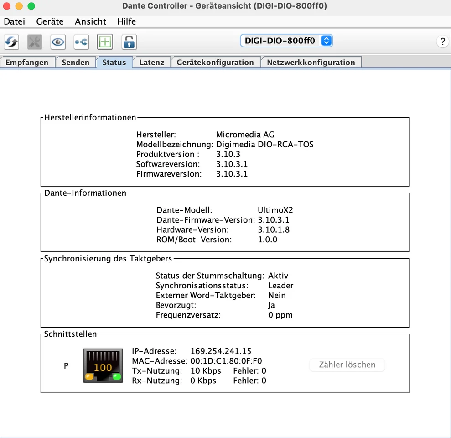Refresh the device information
This screenshot has height=438, width=451.
point(11,42)
